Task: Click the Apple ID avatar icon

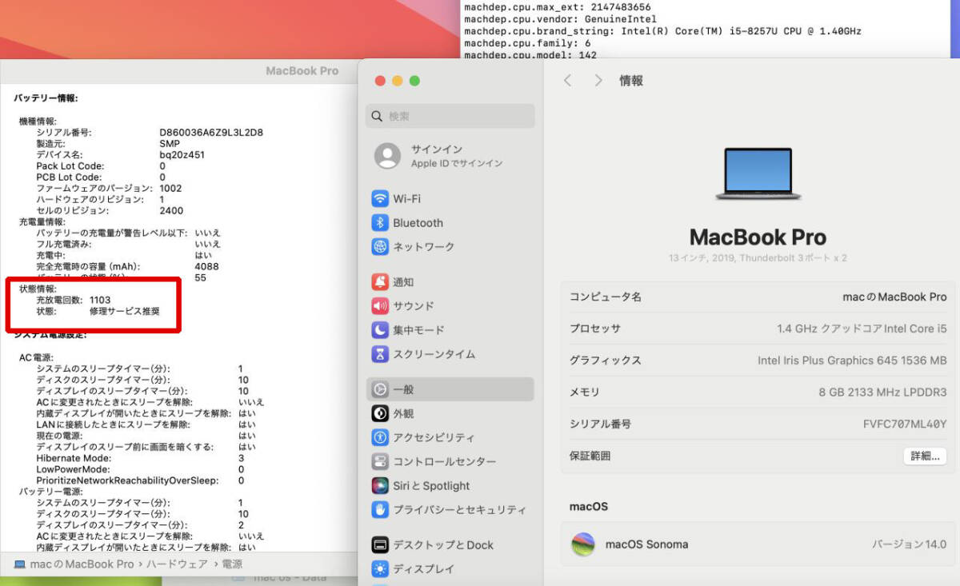Action: click(387, 156)
